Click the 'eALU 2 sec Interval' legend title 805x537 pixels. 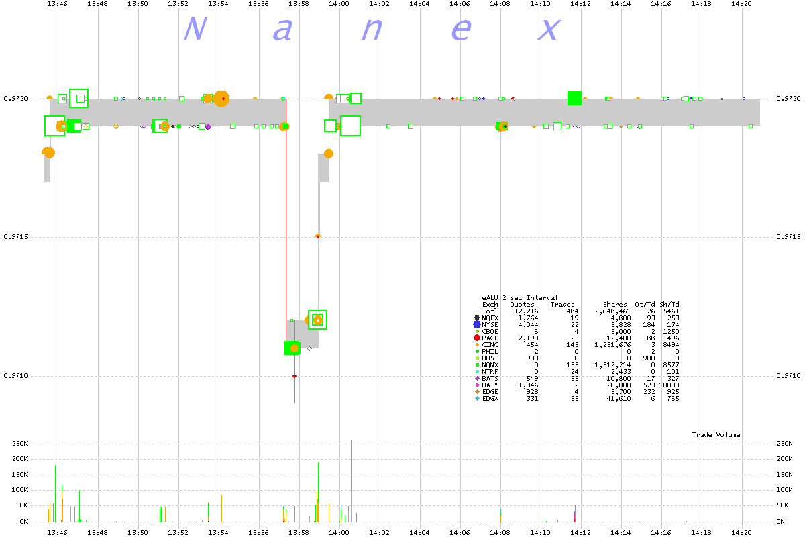point(519,297)
